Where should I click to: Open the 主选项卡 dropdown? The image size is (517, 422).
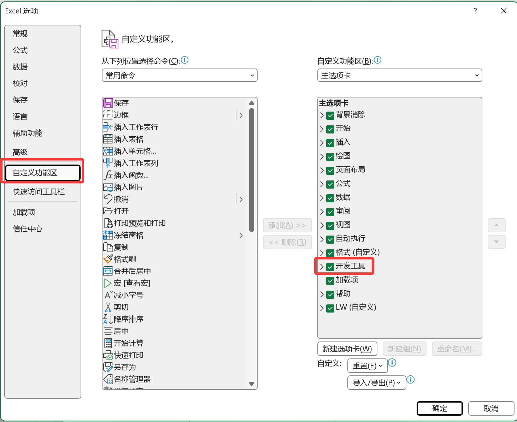[x=400, y=75]
